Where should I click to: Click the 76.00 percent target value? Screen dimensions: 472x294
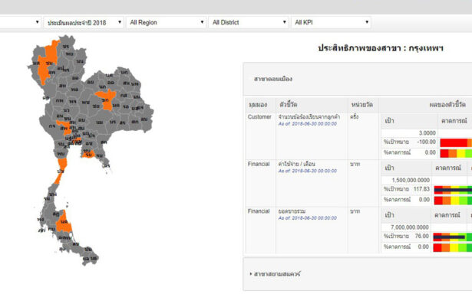point(421,237)
